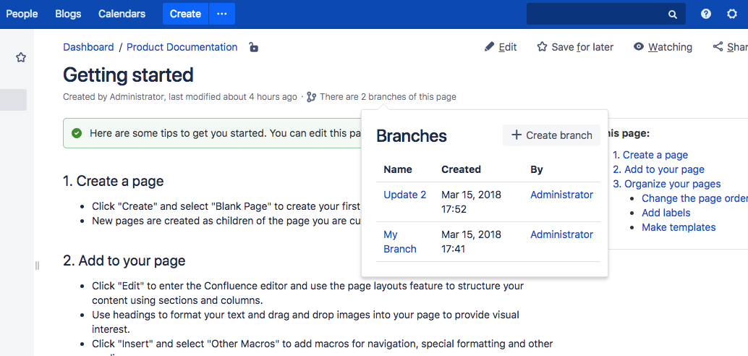Image resolution: width=748 pixels, height=356 pixels.
Task: Click the Save for later star icon
Action: click(x=541, y=46)
